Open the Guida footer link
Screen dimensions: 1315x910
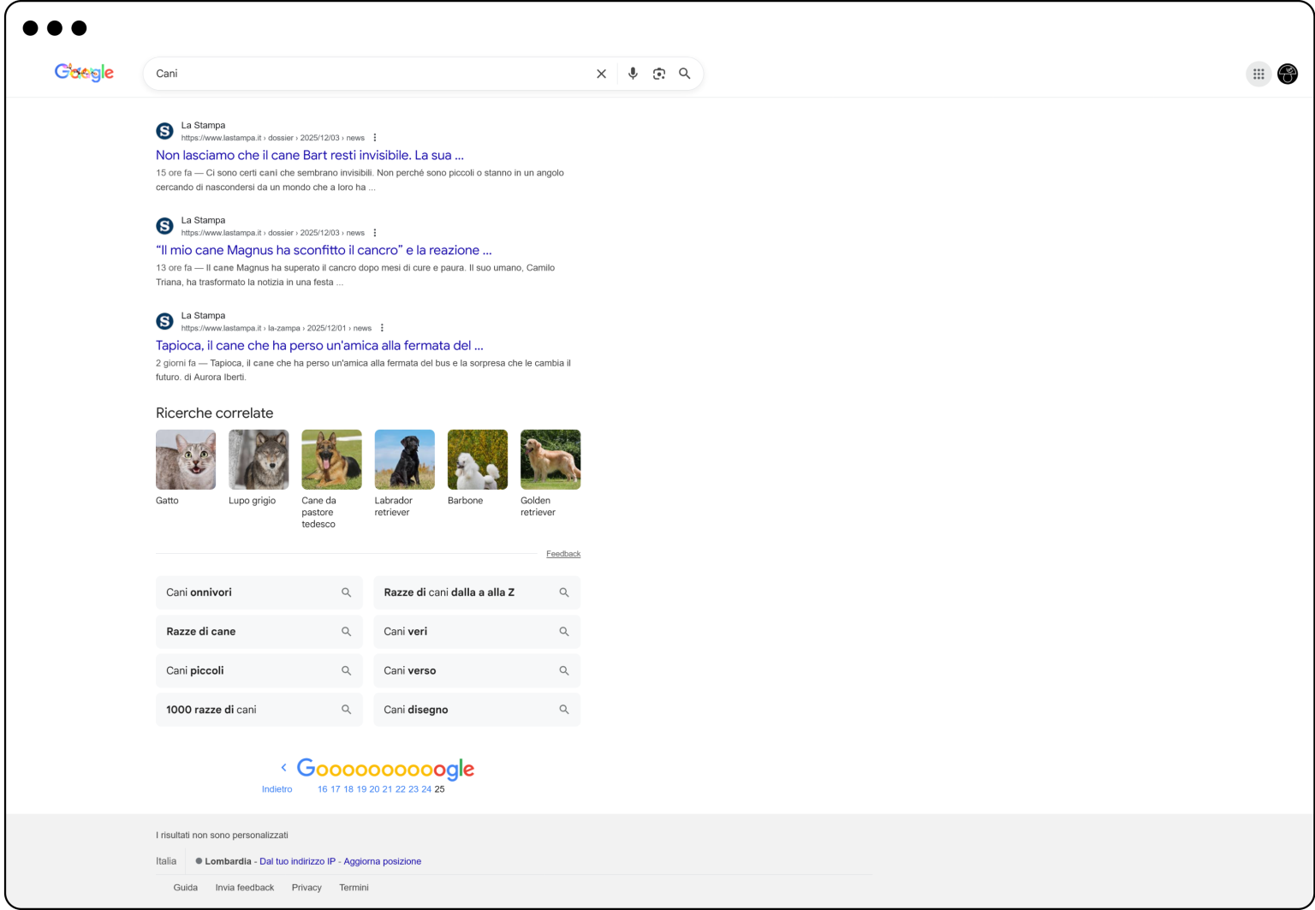(x=186, y=888)
